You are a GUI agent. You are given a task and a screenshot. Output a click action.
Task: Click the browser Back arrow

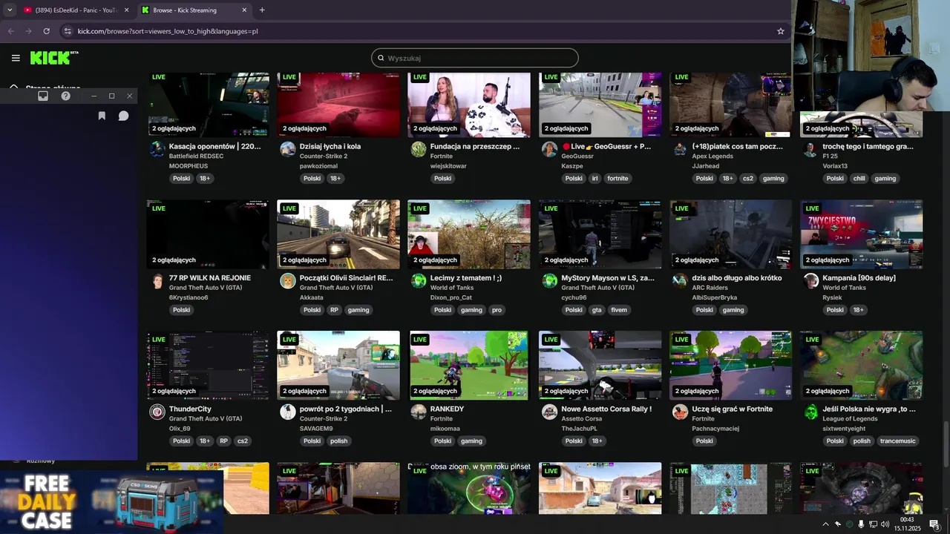click(x=10, y=31)
